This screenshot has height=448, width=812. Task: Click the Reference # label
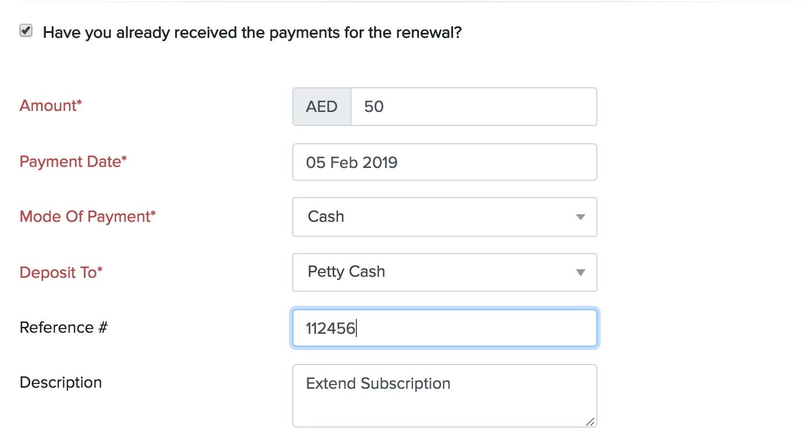[63, 327]
